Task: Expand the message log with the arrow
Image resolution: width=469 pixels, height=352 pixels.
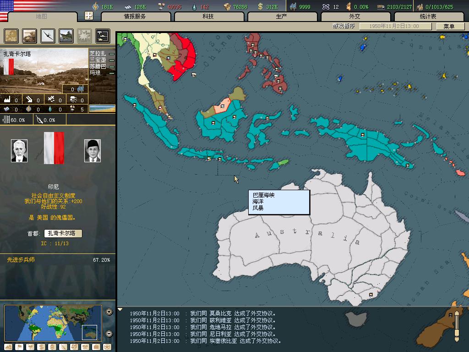Action: 120,310
